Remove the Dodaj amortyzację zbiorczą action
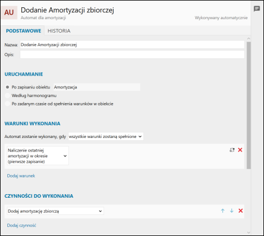This screenshot has width=264, height=236. click(x=240, y=211)
